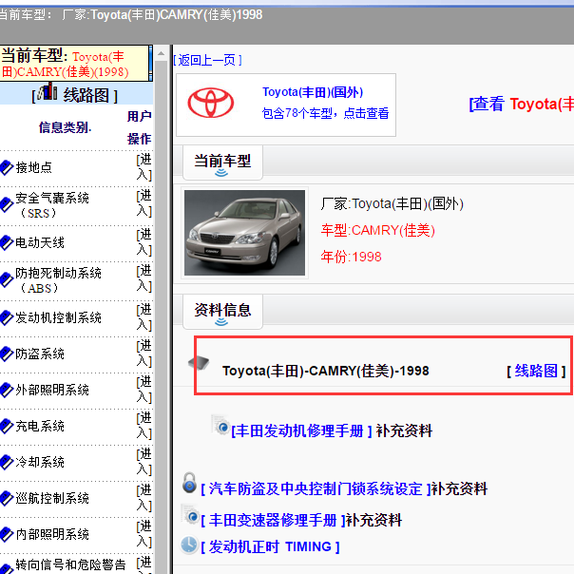Open 进入 link for 内部照明系统

point(144,534)
